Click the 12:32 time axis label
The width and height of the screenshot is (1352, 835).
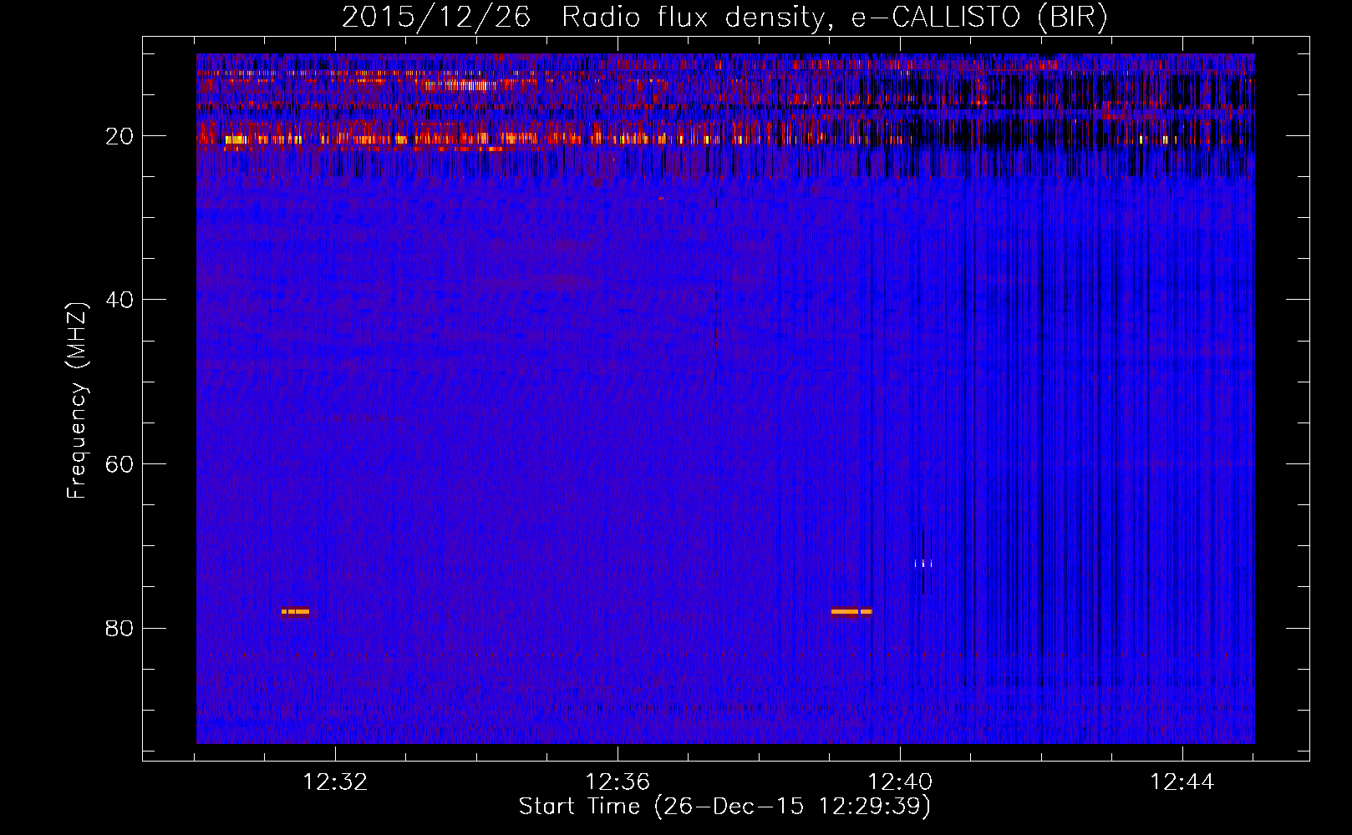pos(335,782)
